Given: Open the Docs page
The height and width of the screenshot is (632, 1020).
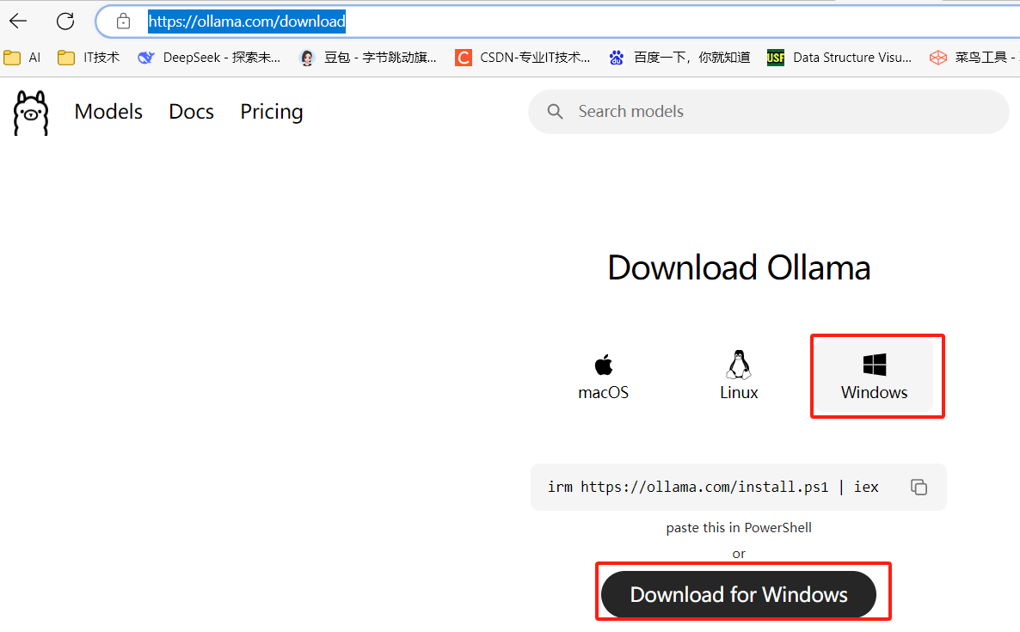Looking at the screenshot, I should click(x=191, y=112).
